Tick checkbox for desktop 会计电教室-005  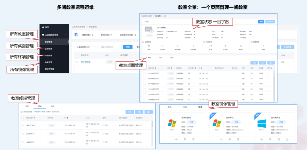coord(145,95)
